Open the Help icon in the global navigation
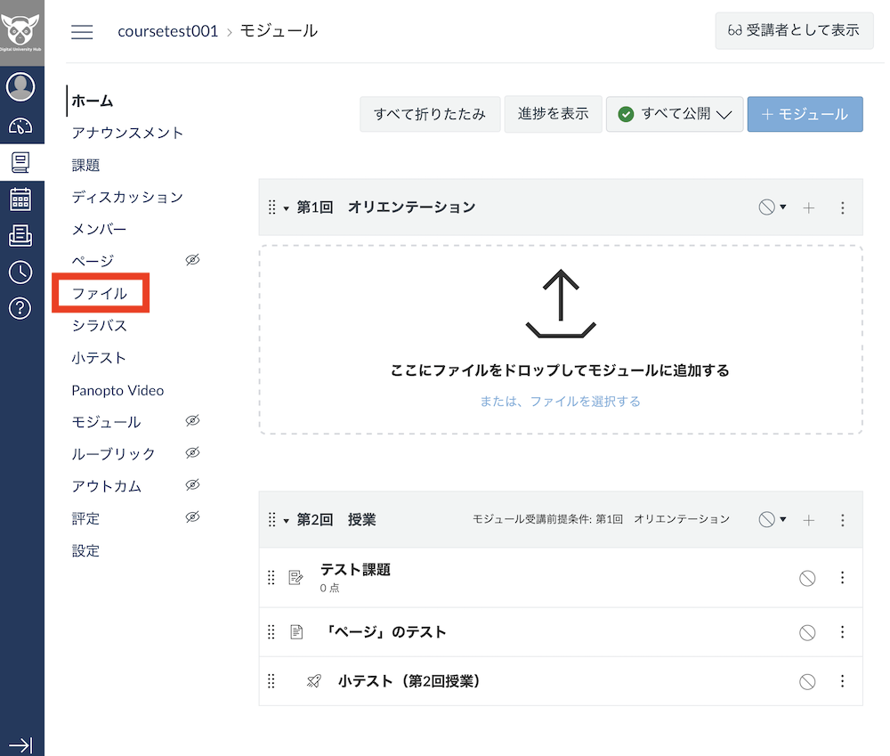Viewport: 890px width, 756px height. [22, 309]
